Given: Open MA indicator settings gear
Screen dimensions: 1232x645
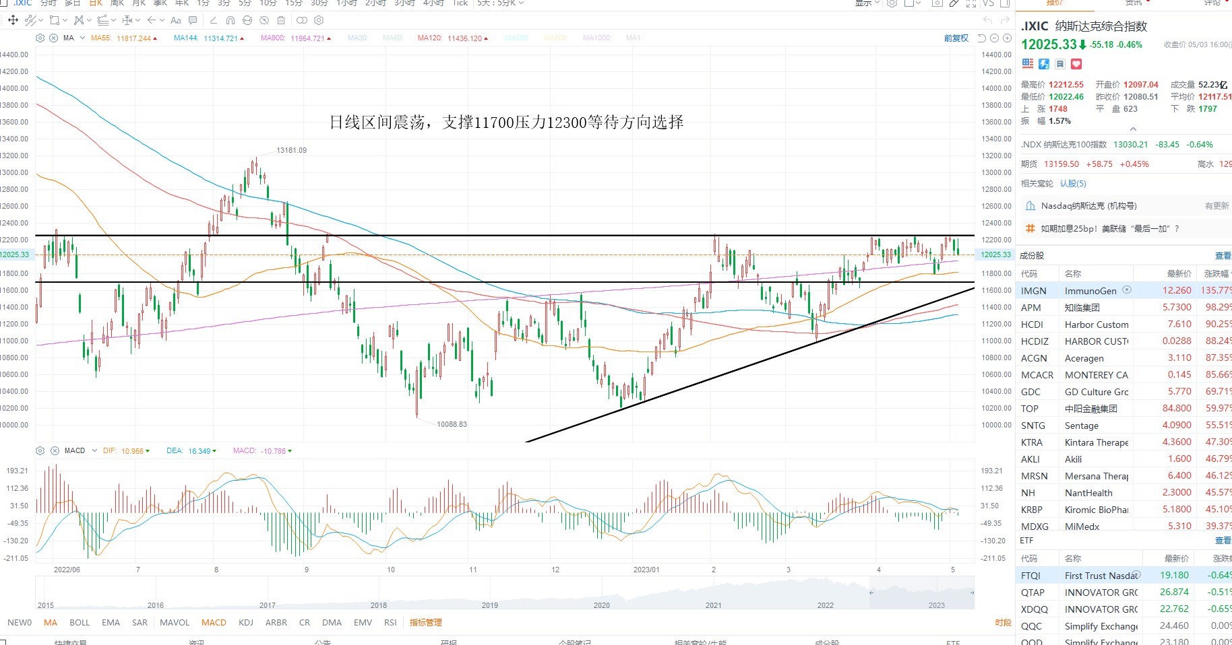Looking at the screenshot, I should (40, 38).
